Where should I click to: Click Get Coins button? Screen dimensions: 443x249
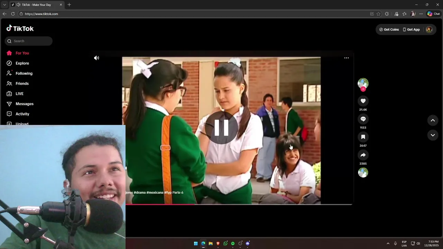(389, 30)
